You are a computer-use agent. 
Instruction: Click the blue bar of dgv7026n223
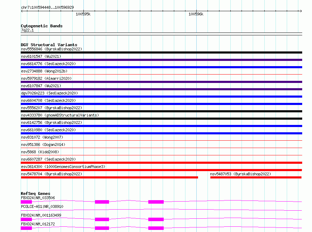pos(161,97)
